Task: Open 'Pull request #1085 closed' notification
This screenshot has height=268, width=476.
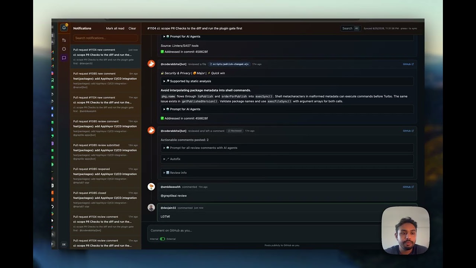Action: click(106, 200)
